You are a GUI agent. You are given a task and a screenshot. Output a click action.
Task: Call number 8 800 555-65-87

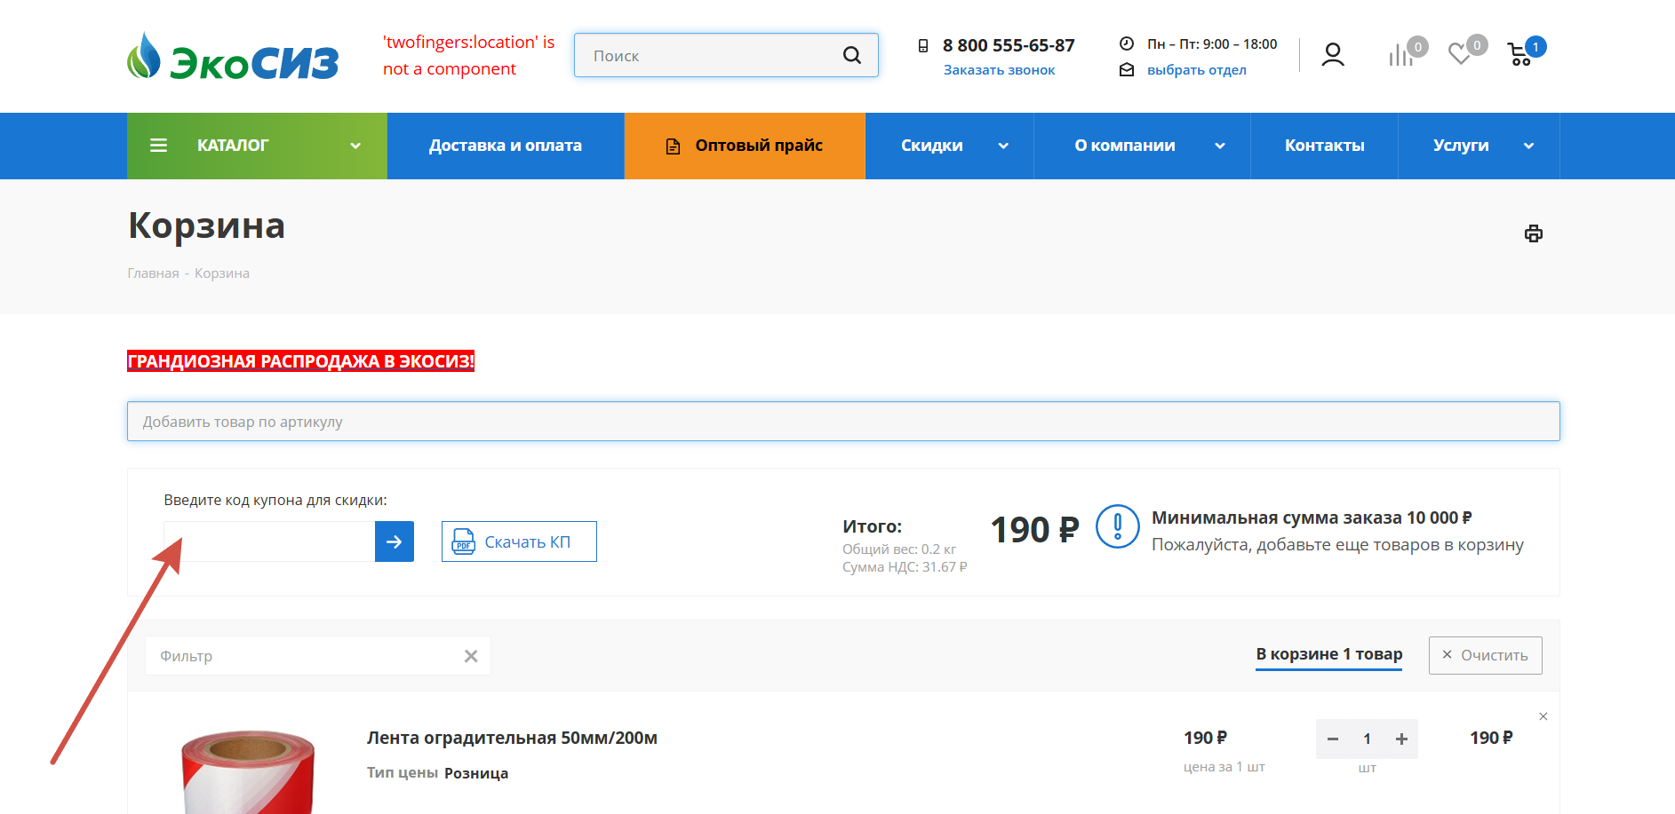tap(1009, 45)
